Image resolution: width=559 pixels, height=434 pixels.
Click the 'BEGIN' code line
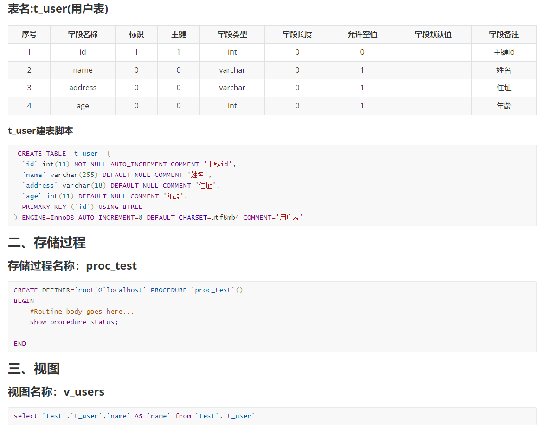click(24, 301)
